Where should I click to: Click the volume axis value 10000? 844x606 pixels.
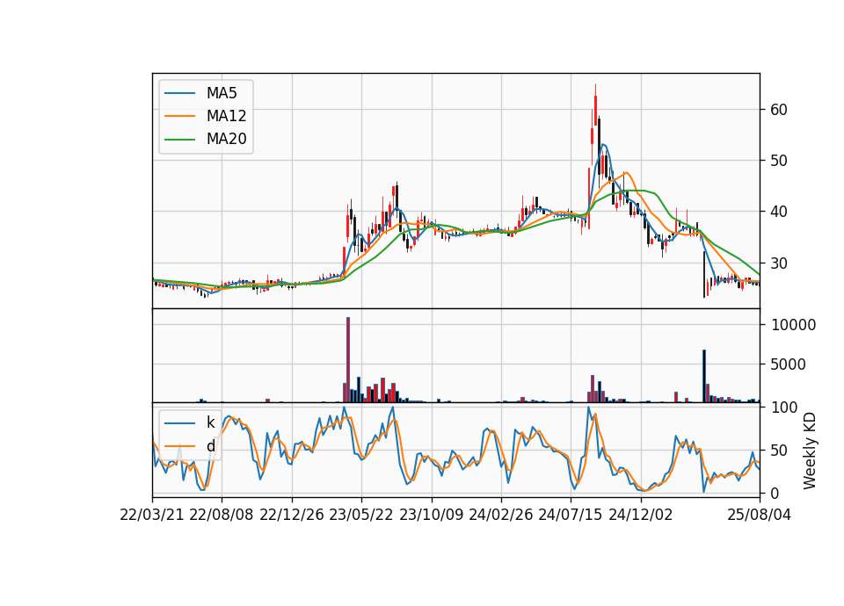tap(793, 325)
